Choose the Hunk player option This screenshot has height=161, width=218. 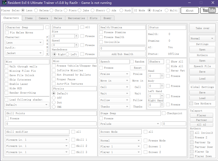121,11
